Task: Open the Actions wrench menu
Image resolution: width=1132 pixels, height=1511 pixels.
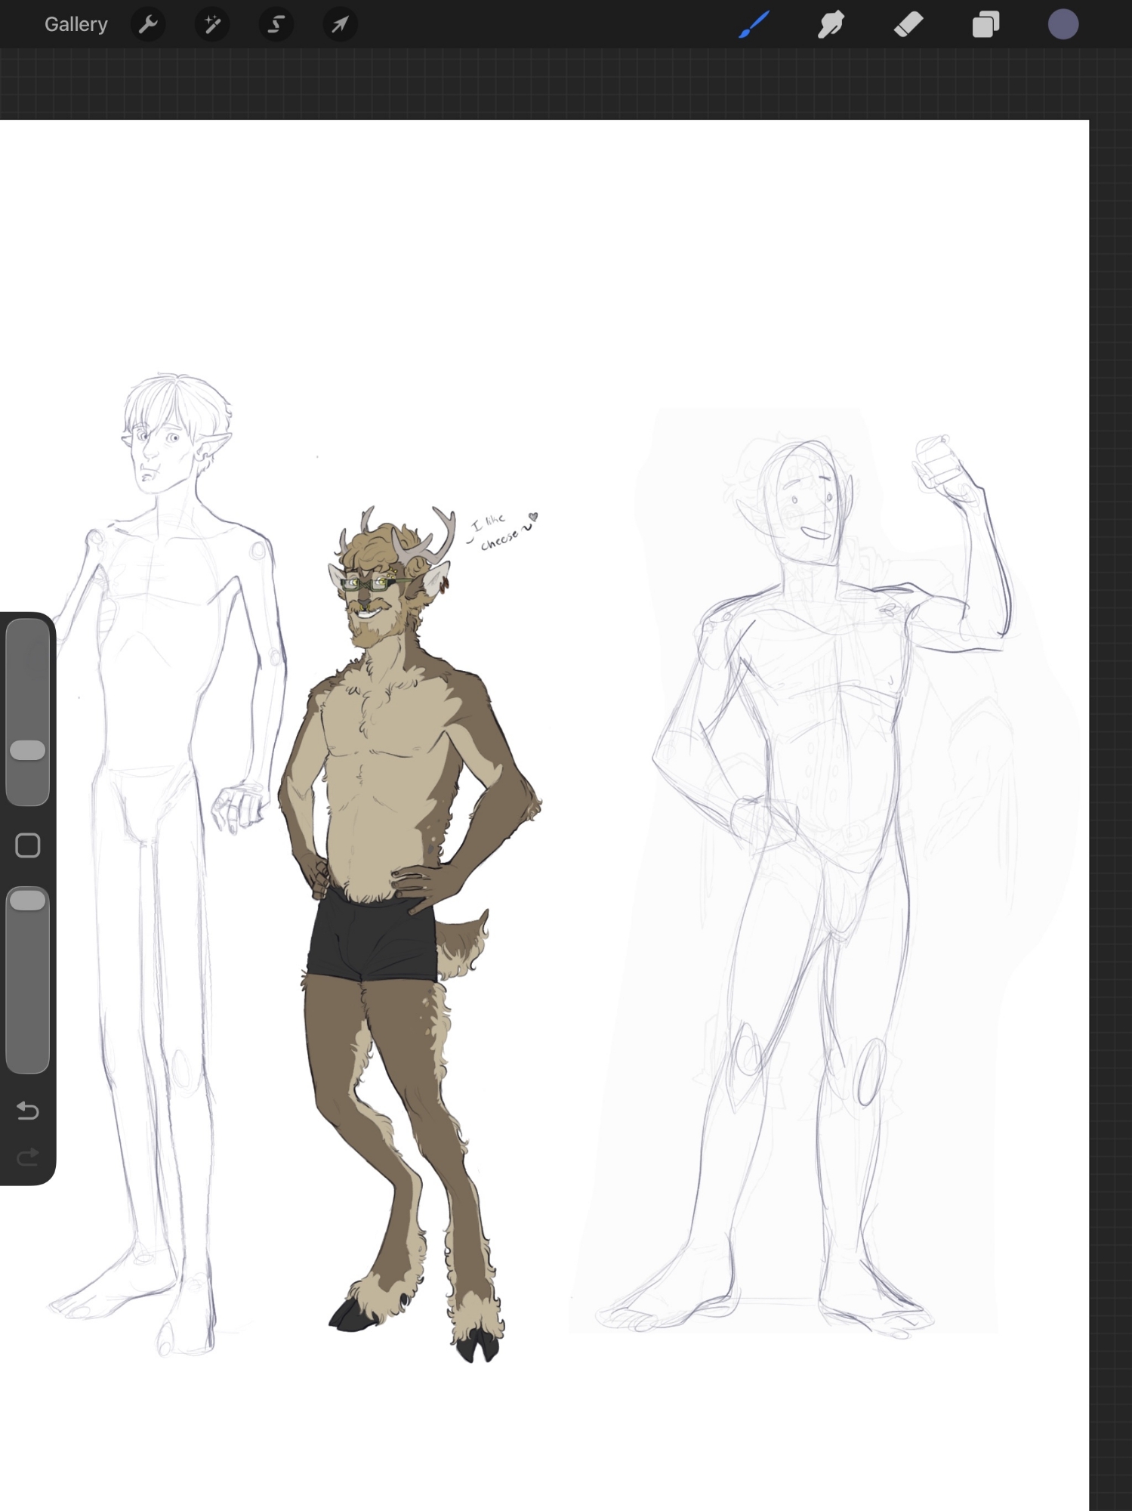Action: click(x=148, y=24)
